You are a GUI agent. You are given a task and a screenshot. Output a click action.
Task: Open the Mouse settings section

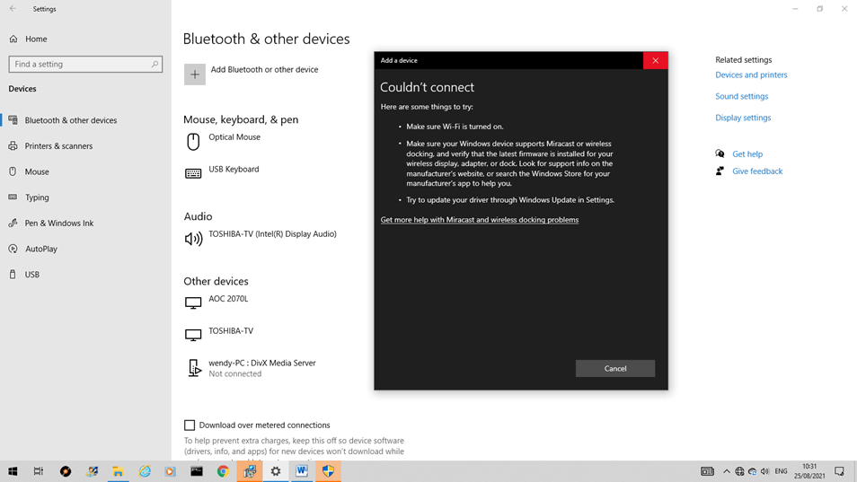point(37,171)
